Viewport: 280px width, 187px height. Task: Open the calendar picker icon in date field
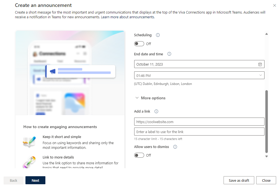(260, 64)
